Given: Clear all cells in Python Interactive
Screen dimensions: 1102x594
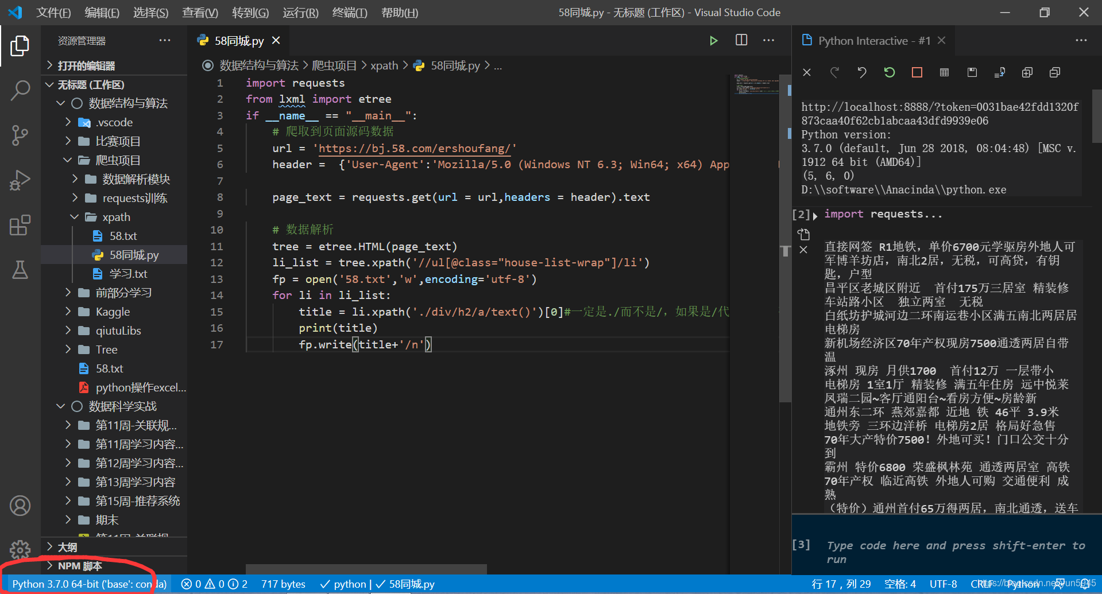Looking at the screenshot, I should click(807, 72).
